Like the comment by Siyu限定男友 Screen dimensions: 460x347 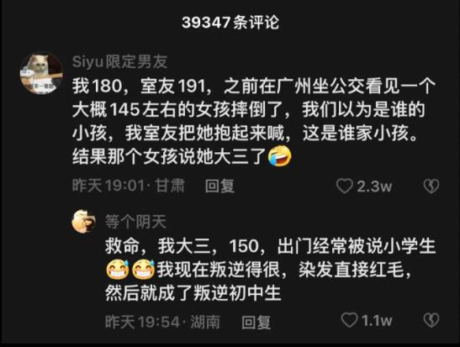pyautogui.click(x=345, y=186)
